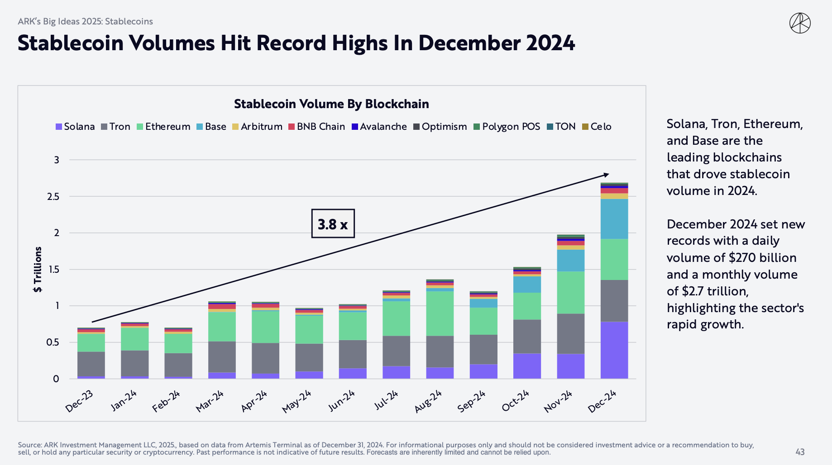
Task: Click the page number 43
Action: 800,452
